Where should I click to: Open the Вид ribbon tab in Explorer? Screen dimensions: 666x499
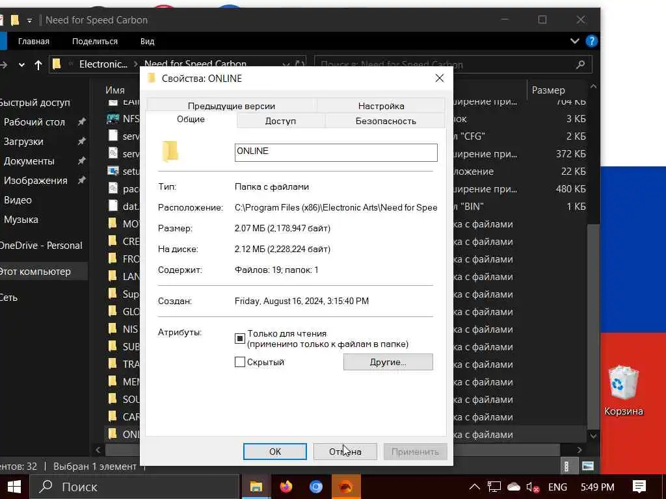coord(147,42)
